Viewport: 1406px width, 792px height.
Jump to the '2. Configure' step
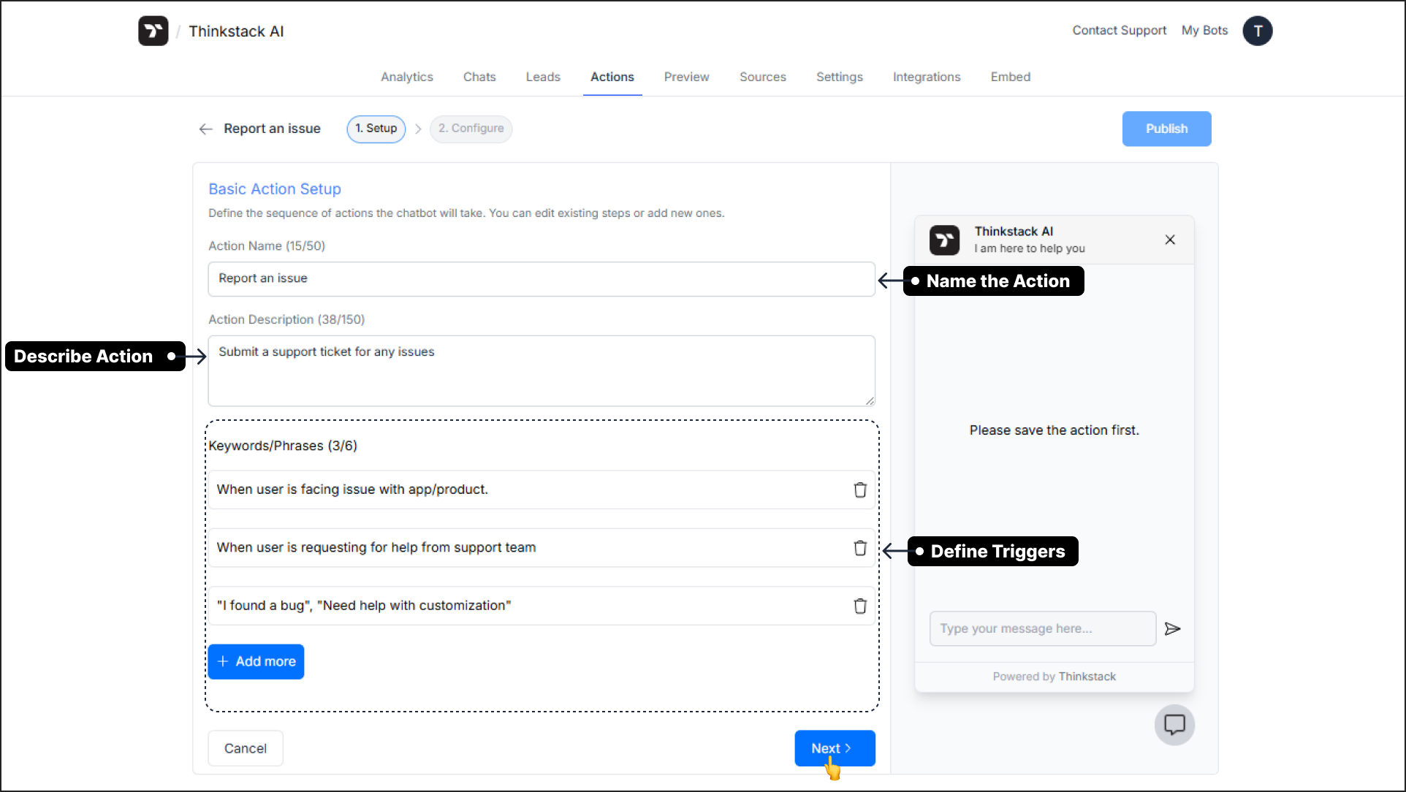[471, 129]
